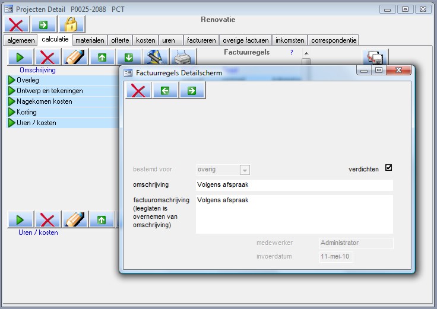Click the invoerdatum 11-mei-10 field
Viewport: 437px width, 309px height.
click(336, 257)
